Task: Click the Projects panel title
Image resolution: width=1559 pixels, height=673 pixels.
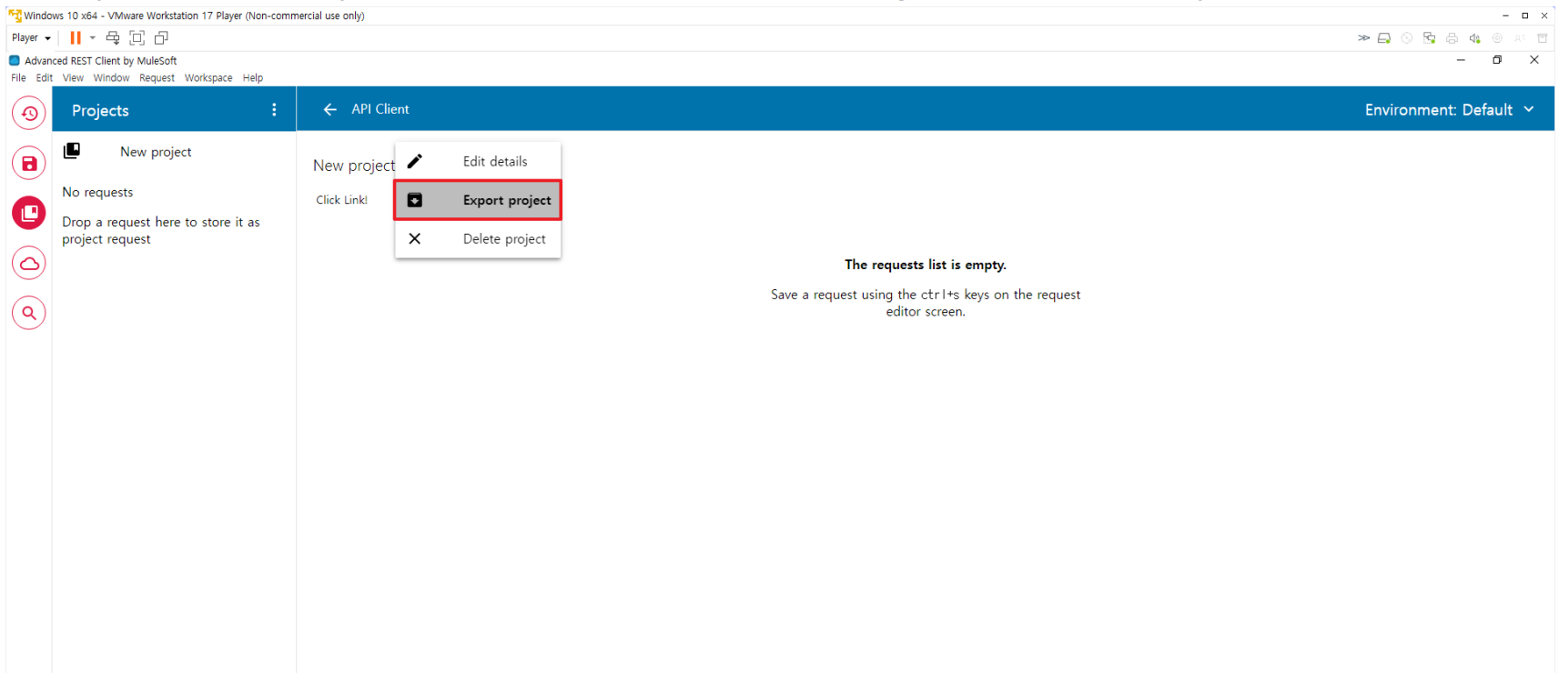Action: tap(100, 111)
